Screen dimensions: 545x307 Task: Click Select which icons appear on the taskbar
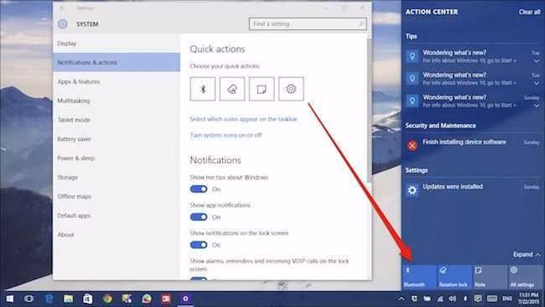(x=244, y=119)
